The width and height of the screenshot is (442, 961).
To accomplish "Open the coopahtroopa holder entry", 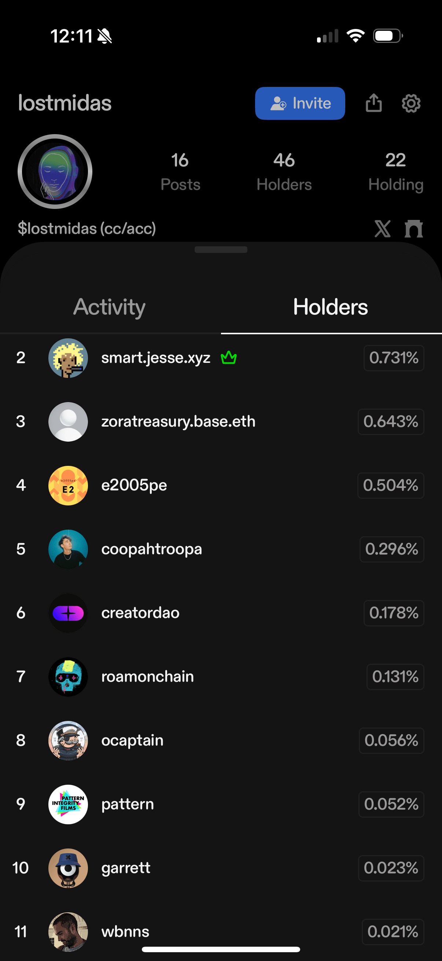I will 151,549.
